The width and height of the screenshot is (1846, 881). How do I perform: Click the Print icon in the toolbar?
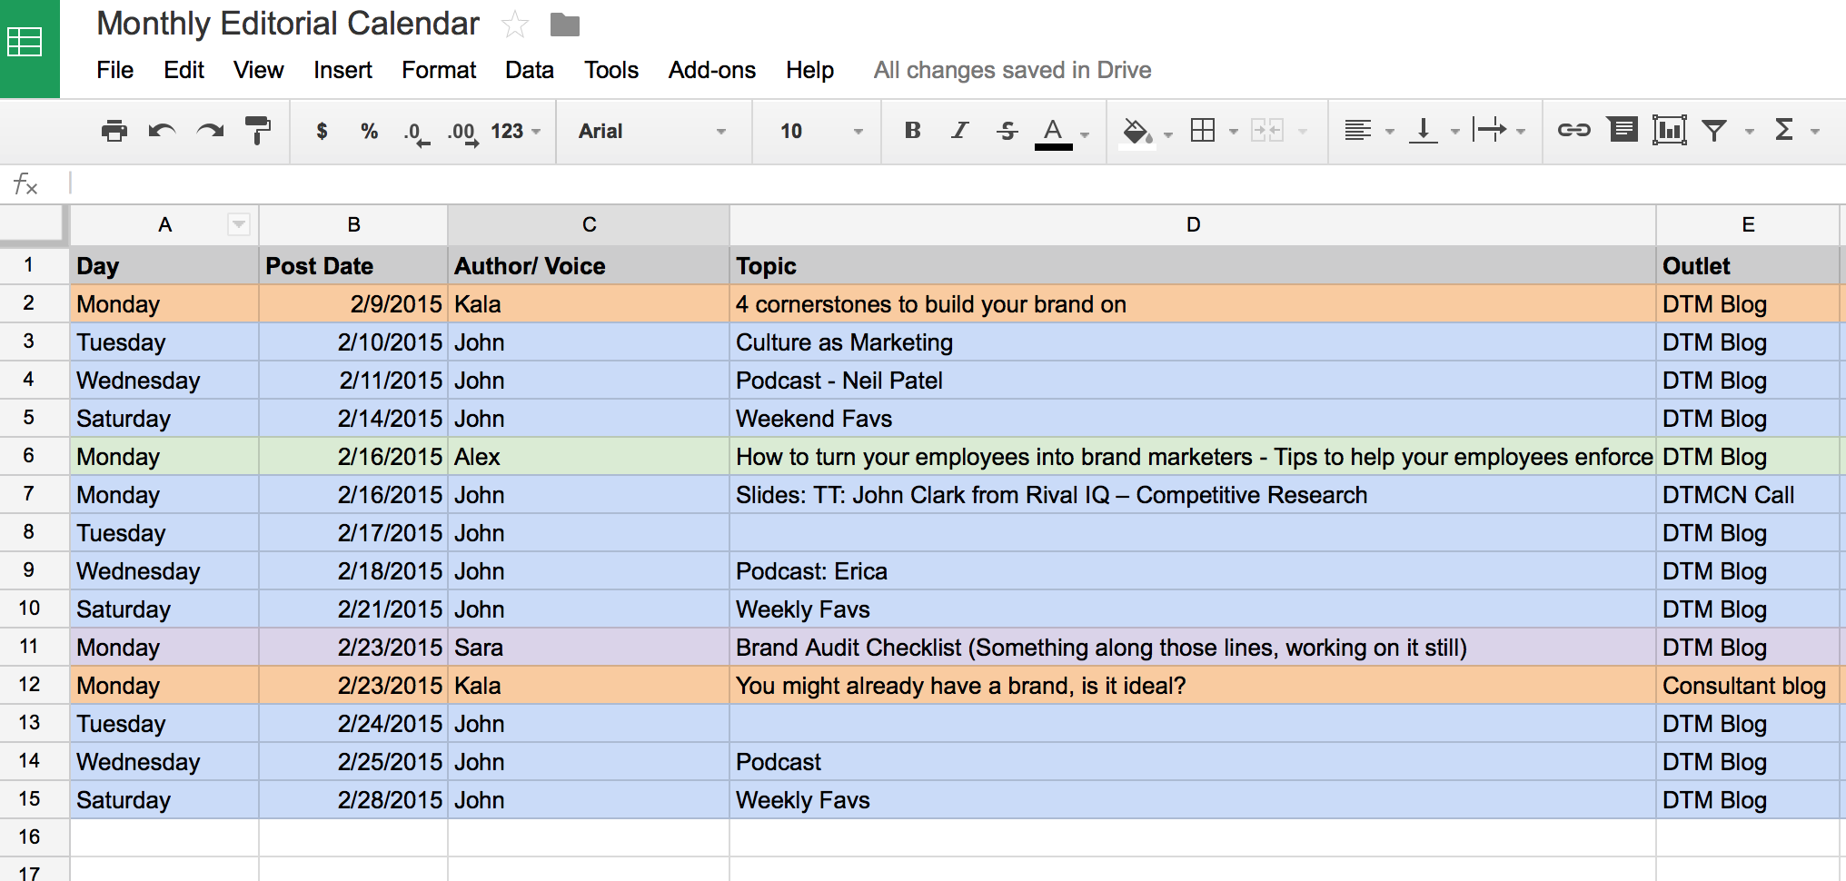[x=114, y=132]
